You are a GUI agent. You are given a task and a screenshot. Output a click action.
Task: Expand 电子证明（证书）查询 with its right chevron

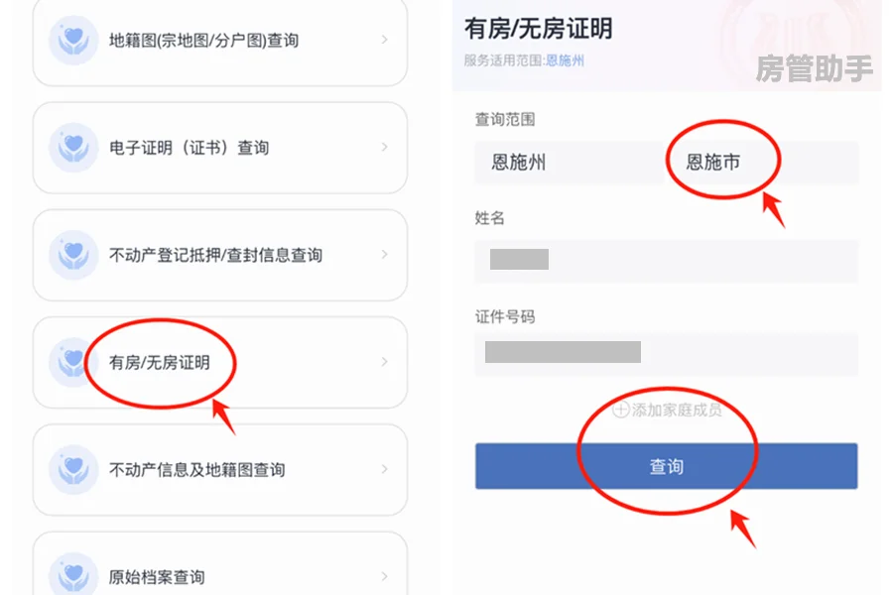[x=384, y=148]
